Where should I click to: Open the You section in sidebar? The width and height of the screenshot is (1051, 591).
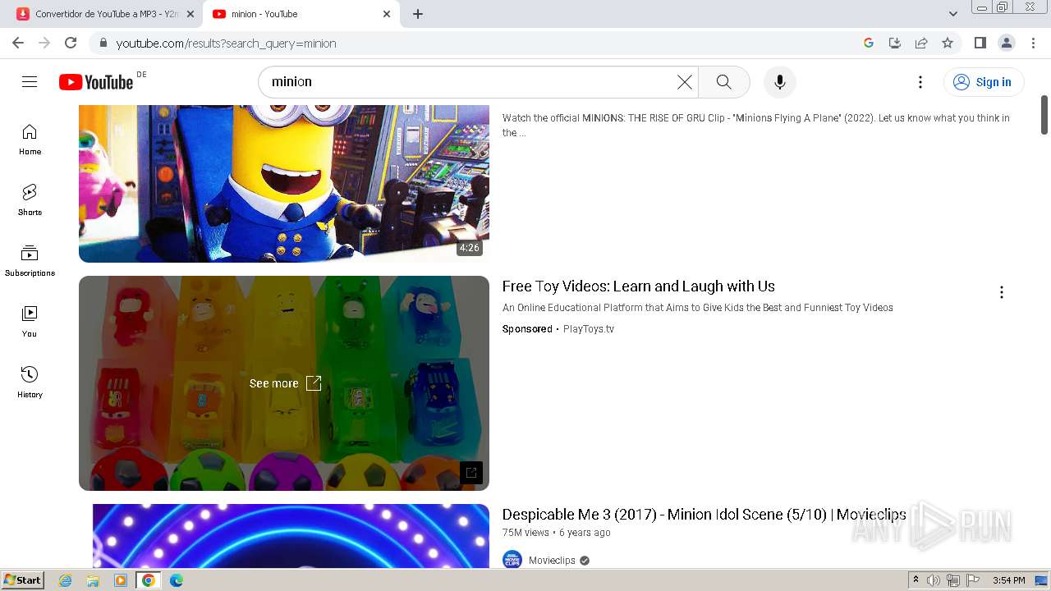[30, 322]
